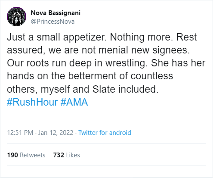Screen dimensions: 213x178
Task: Click the number 732 in likes count
Action: click(59, 155)
